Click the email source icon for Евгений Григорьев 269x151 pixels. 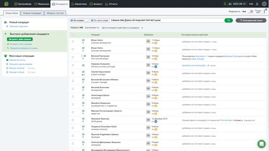tap(156, 59)
